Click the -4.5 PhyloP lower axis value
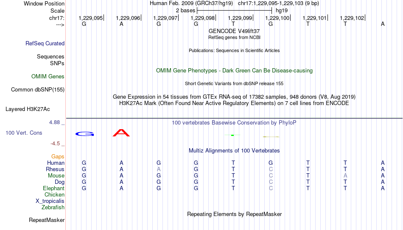The width and height of the screenshot is (403, 230). [55, 144]
